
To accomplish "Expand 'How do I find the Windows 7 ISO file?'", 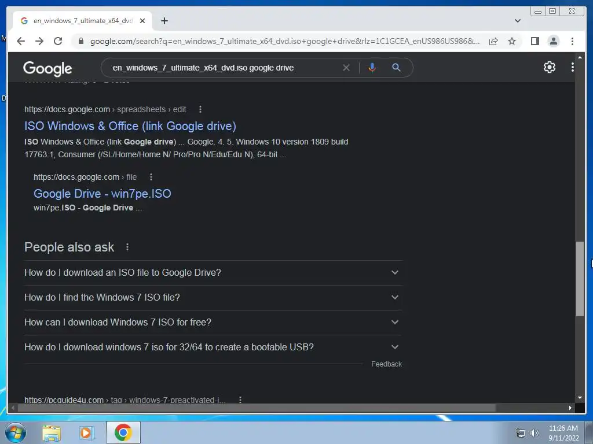I will [x=213, y=298].
